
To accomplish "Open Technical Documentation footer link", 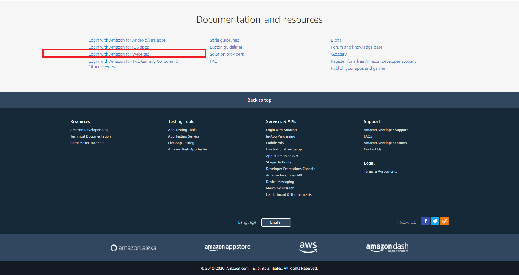I will (x=91, y=136).
